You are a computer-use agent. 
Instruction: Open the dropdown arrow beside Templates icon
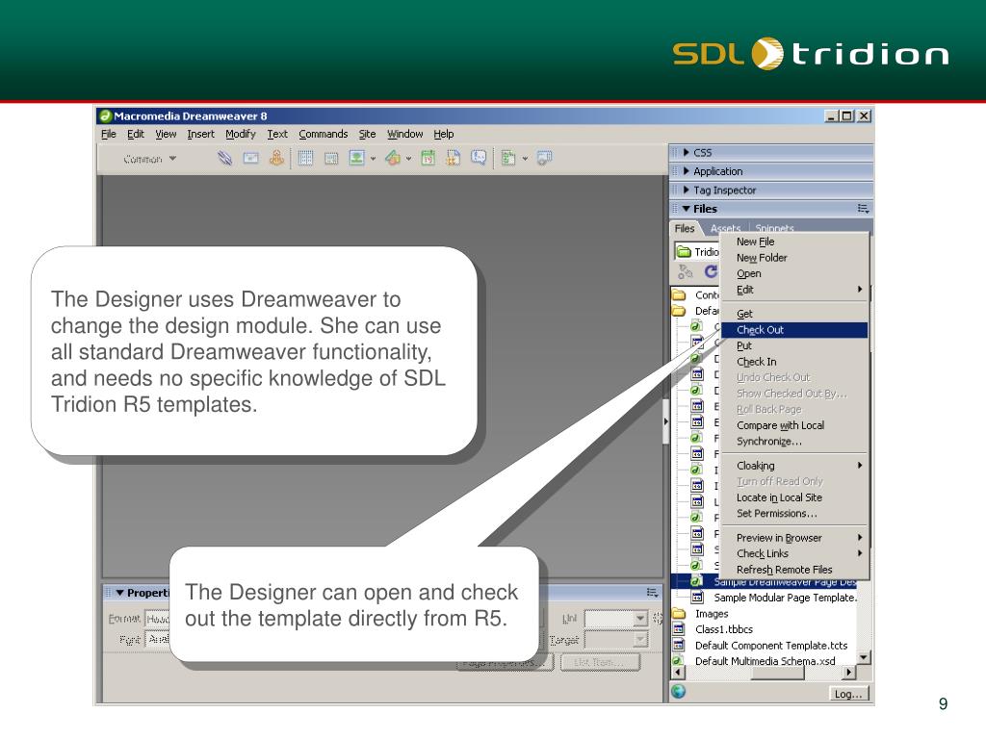pos(525,159)
